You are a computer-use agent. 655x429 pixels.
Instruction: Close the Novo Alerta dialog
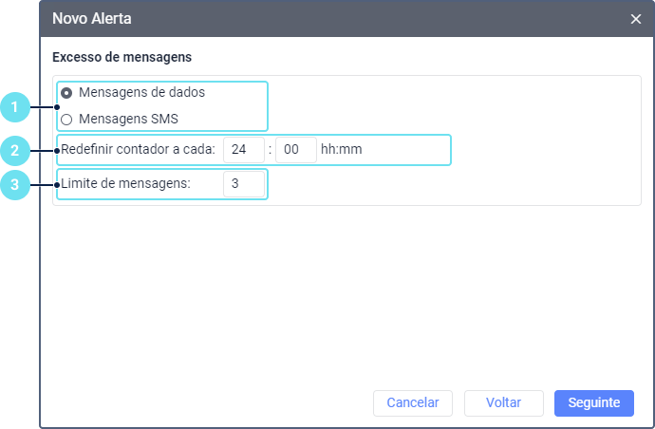pos(636,18)
